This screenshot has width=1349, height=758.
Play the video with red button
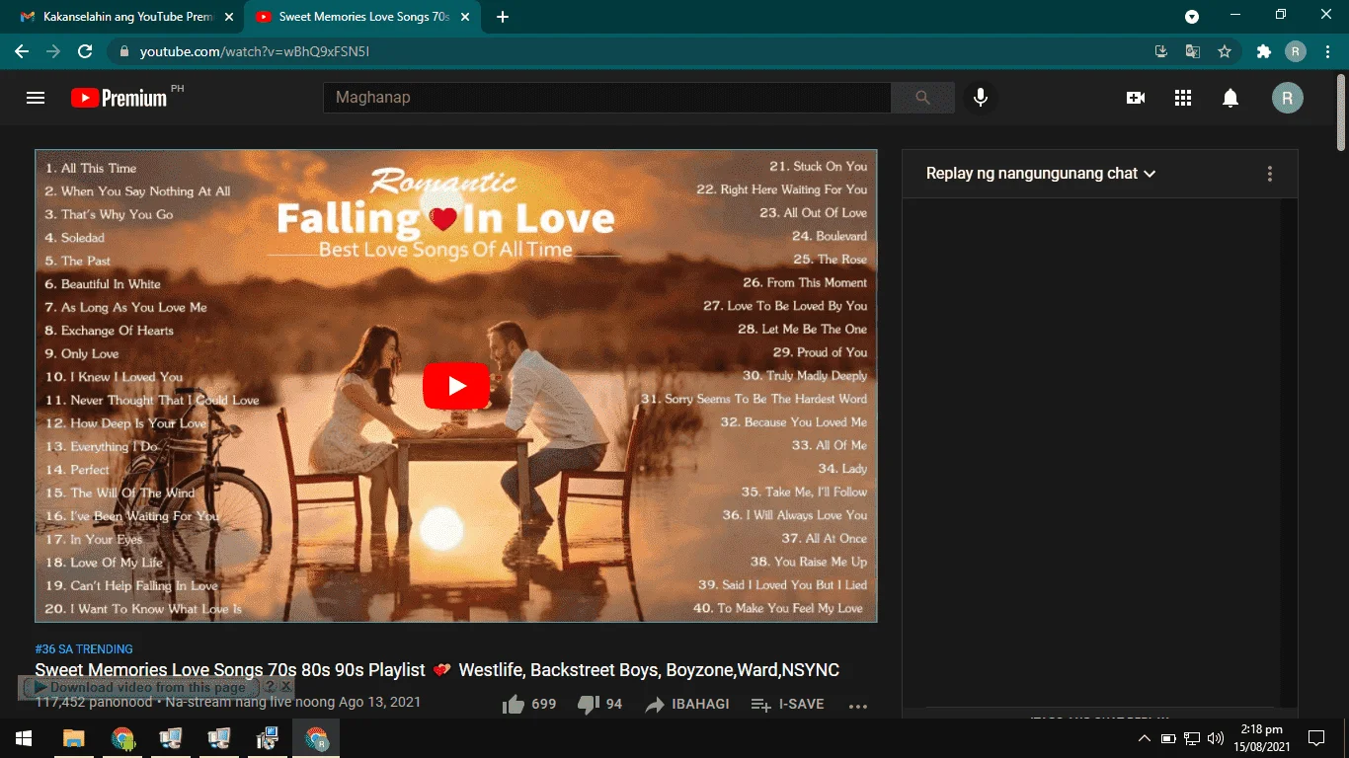tap(456, 386)
